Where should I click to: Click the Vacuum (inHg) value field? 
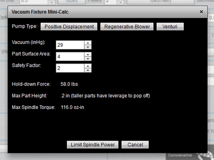coord(70,45)
